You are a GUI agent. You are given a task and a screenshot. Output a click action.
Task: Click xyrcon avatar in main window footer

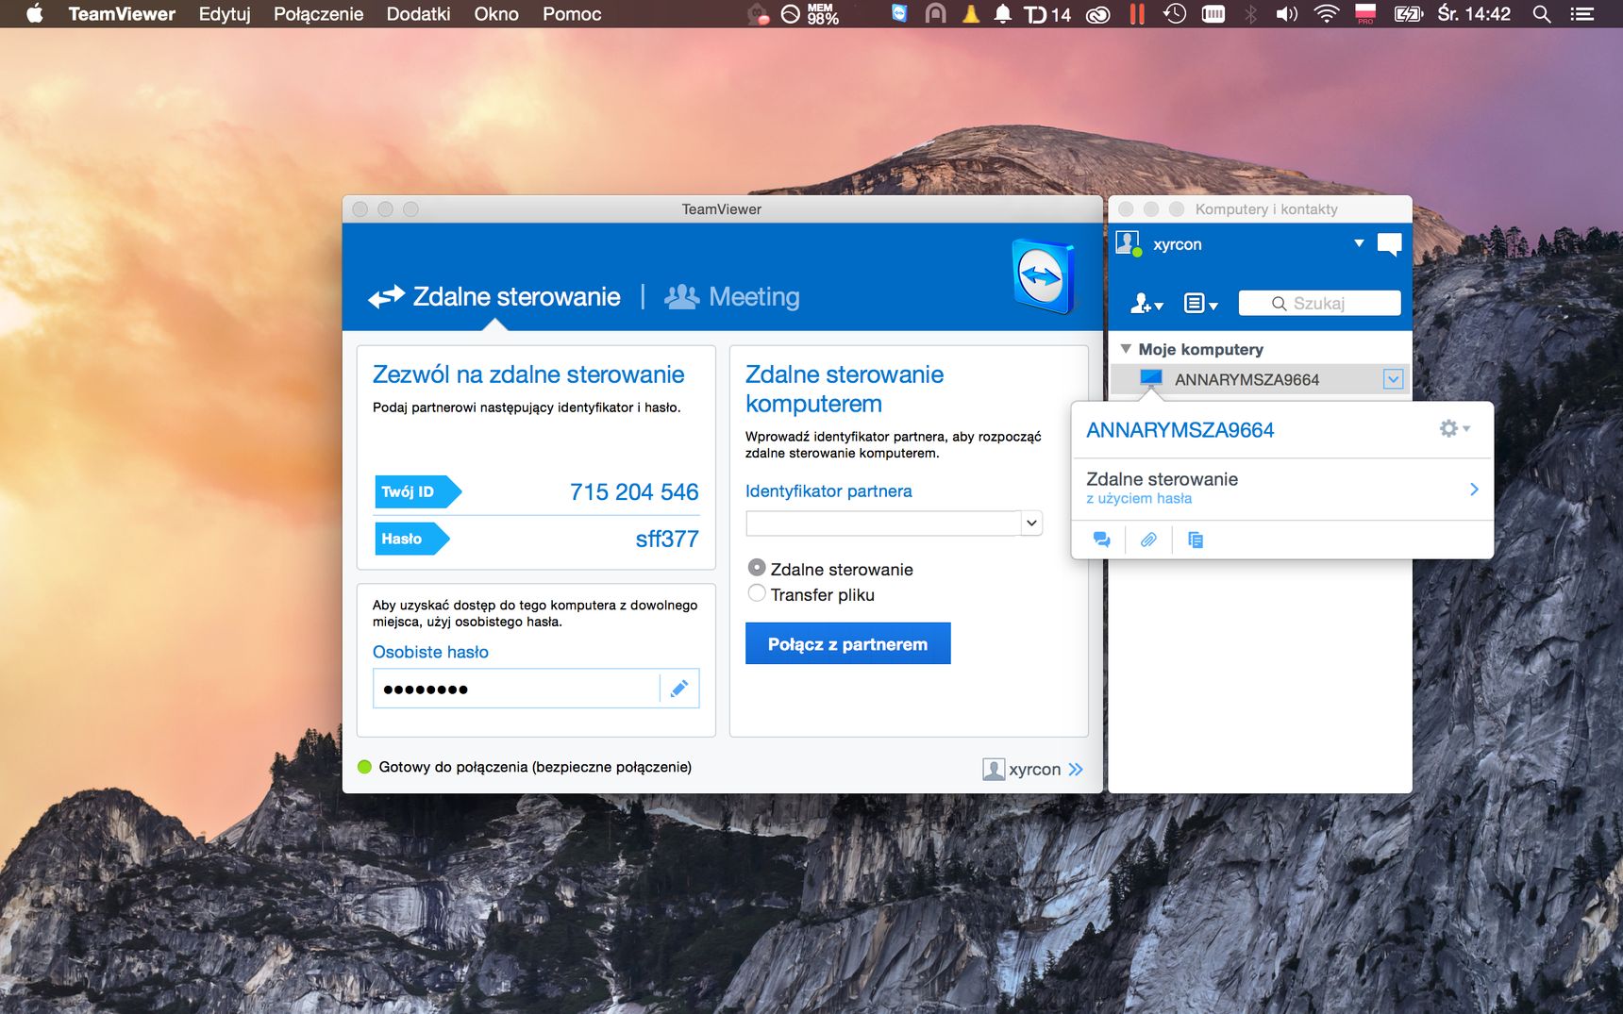point(993,769)
